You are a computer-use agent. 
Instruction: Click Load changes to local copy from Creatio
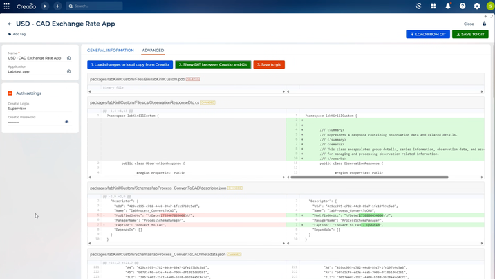pyautogui.click(x=130, y=65)
